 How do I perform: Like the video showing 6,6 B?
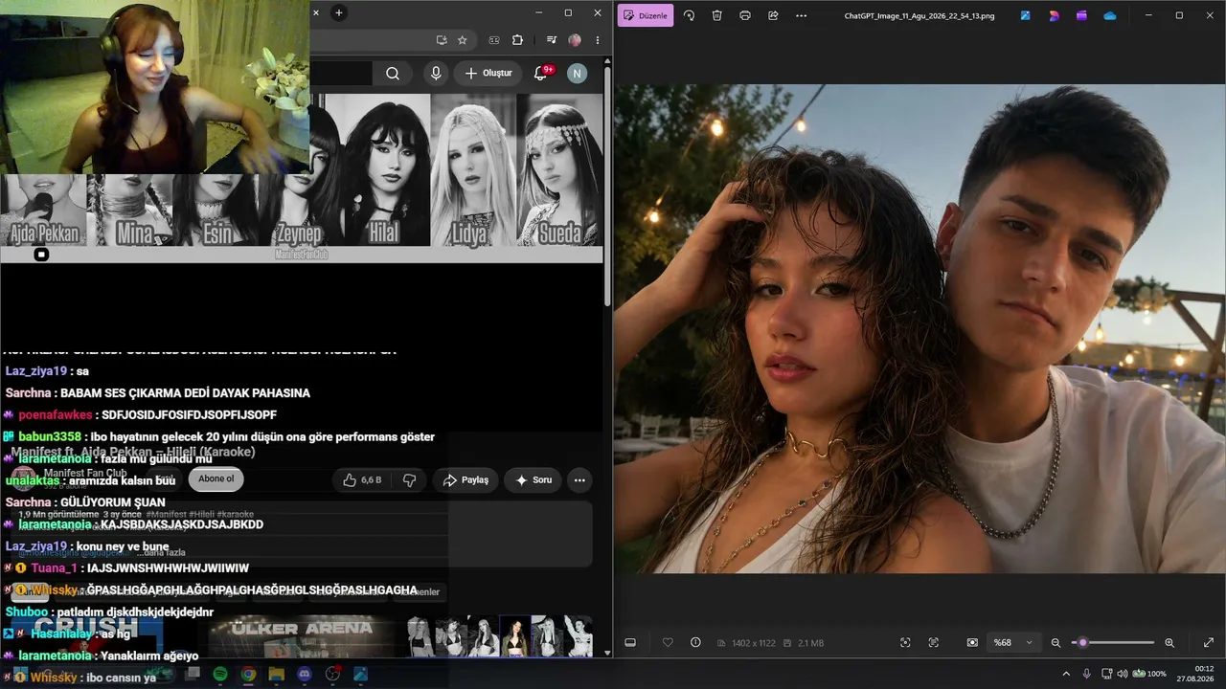(x=361, y=480)
